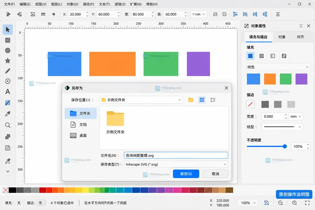Select the color picker dropper tool

(8, 114)
